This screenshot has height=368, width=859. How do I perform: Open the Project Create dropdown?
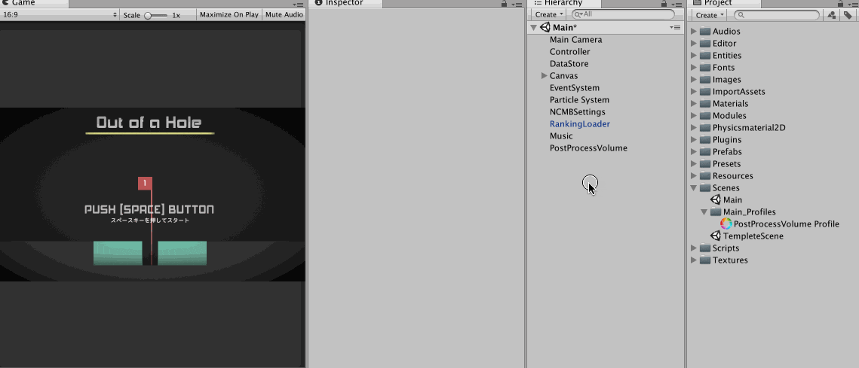710,15
